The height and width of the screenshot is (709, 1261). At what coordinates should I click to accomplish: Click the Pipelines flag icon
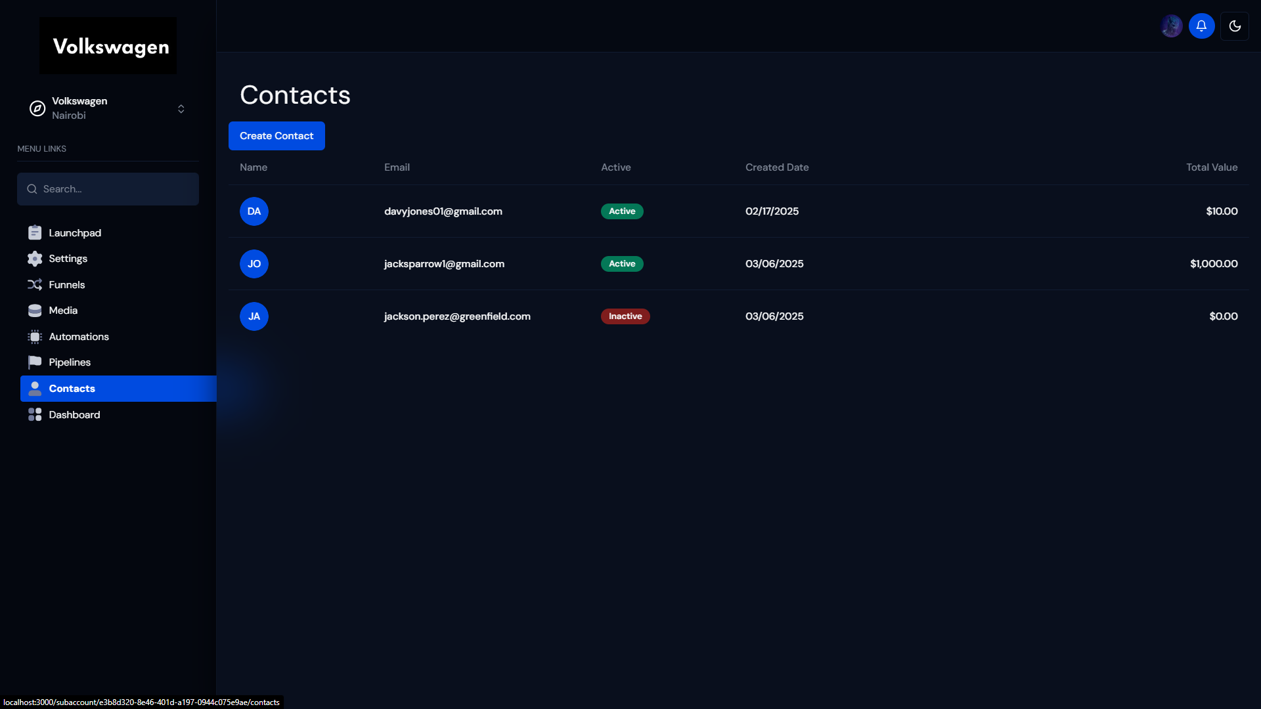(35, 362)
